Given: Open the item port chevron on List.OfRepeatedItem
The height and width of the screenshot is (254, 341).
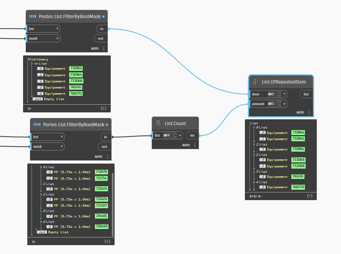Looking at the screenshot, I should (x=284, y=94).
